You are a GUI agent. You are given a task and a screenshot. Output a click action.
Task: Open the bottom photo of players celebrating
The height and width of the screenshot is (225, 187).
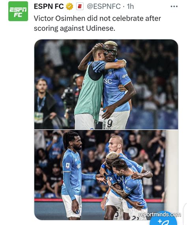click(106, 175)
